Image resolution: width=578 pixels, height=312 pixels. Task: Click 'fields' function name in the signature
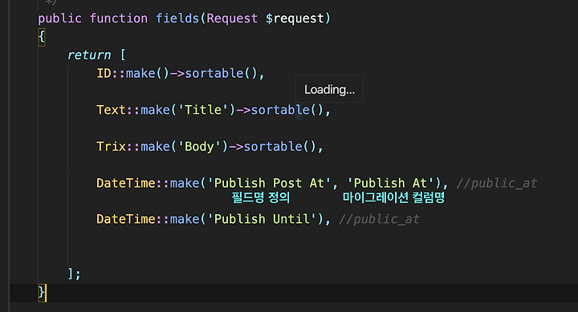point(177,18)
